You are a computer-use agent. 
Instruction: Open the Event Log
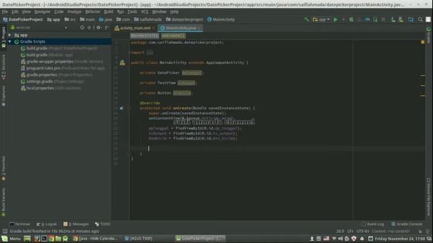click(x=373, y=224)
